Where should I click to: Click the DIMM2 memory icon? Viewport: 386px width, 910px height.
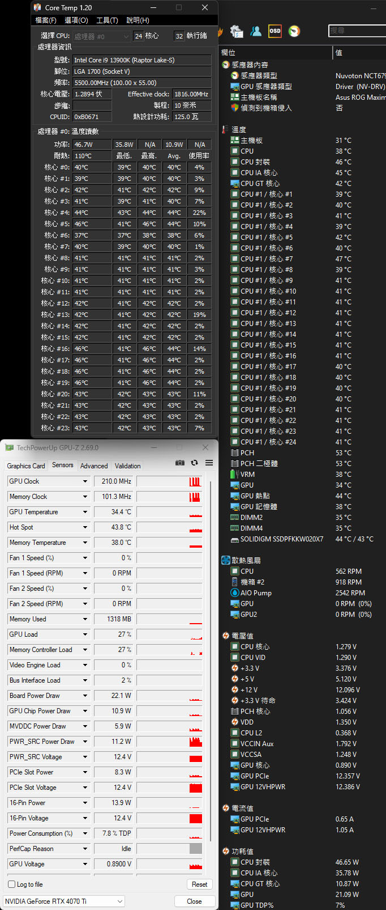(x=235, y=517)
